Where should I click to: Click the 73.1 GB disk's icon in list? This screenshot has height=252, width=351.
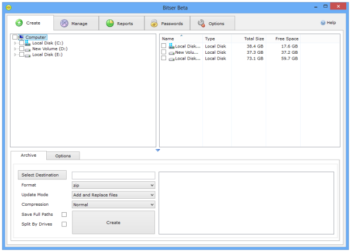171,59
